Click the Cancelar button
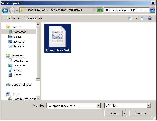 tap(140, 113)
